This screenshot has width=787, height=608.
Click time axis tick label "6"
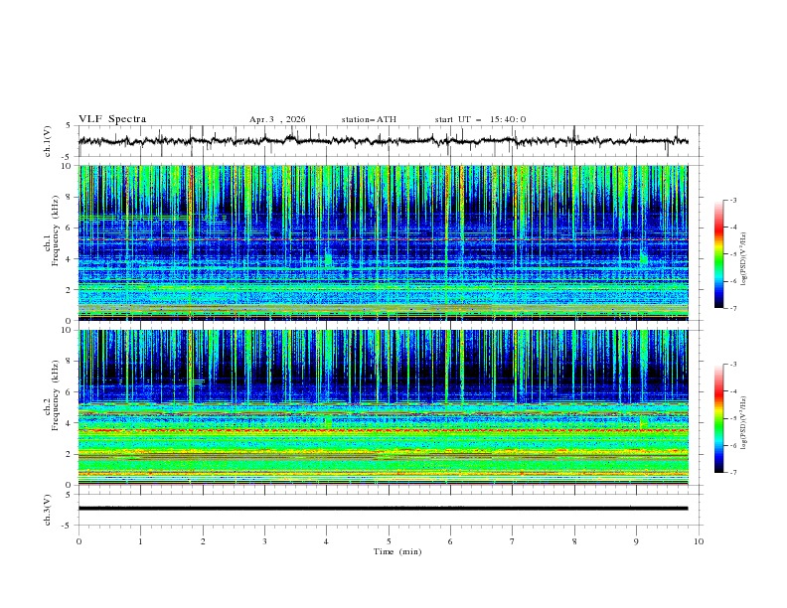point(450,541)
